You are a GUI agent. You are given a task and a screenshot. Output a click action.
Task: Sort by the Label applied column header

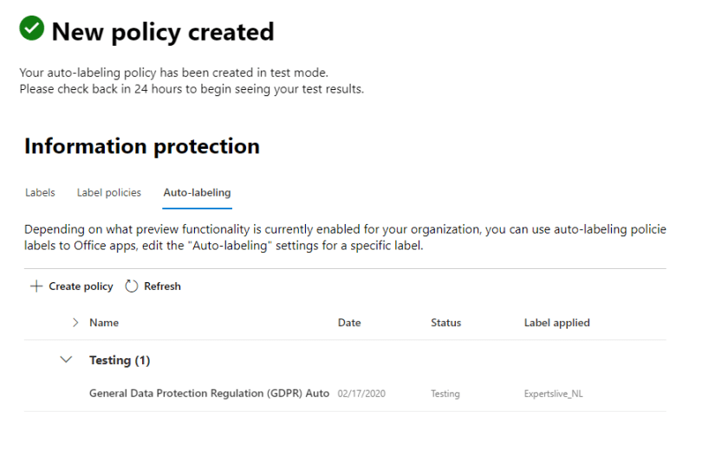coord(556,323)
